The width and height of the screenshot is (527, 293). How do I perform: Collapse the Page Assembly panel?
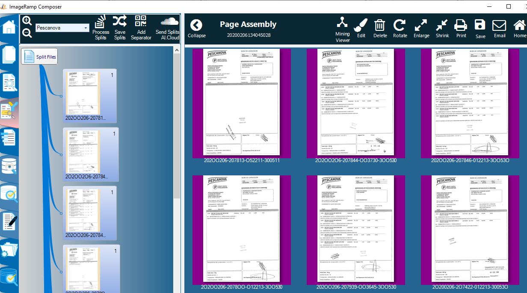[196, 29]
